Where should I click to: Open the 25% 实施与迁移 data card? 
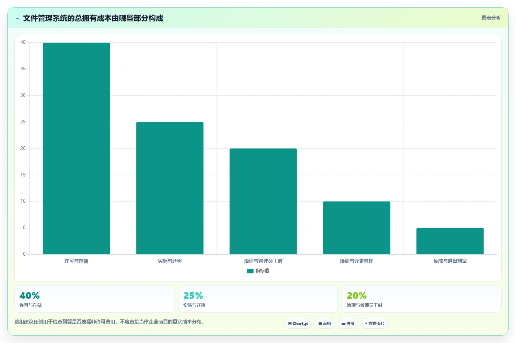tap(258, 299)
